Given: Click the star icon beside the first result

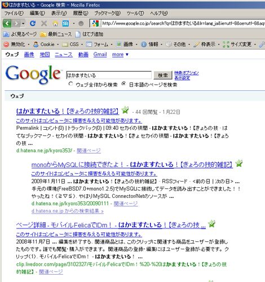Looking at the screenshot, I should pos(125,110).
